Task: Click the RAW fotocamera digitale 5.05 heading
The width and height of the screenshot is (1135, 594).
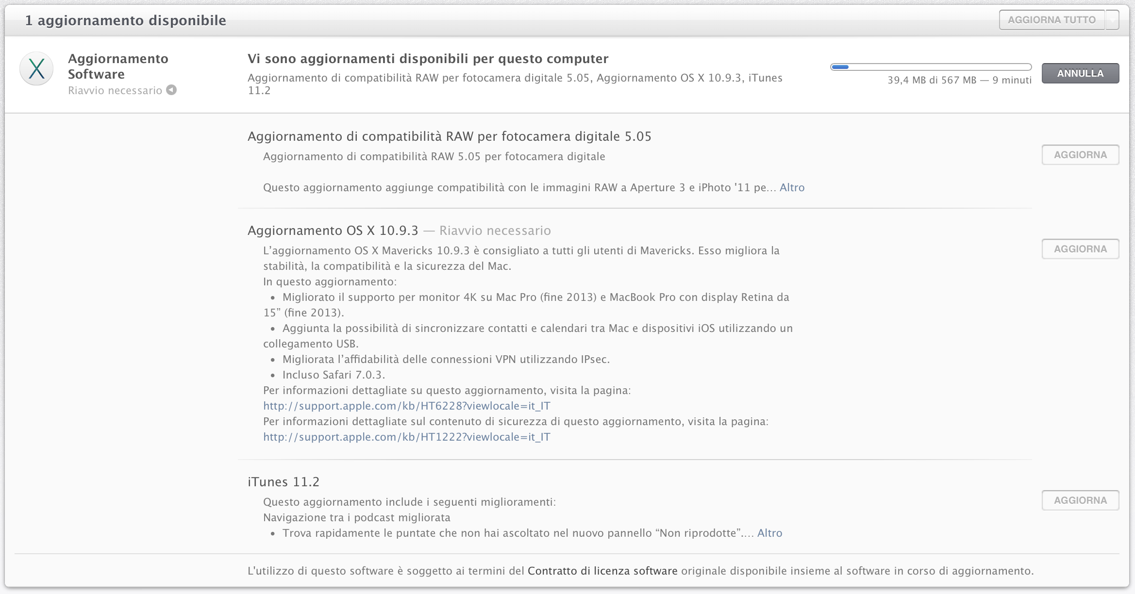Action: coord(450,136)
